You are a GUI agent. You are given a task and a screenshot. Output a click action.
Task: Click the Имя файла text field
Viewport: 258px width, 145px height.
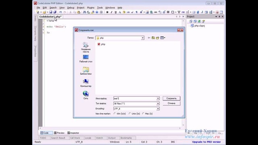[135, 98]
